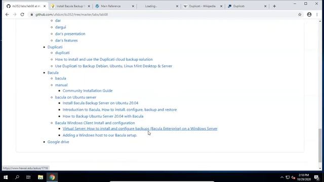Open the volume tray icon
The width and height of the screenshot is (324, 182).
point(293,177)
